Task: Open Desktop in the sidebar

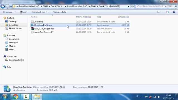Action: click(13, 21)
